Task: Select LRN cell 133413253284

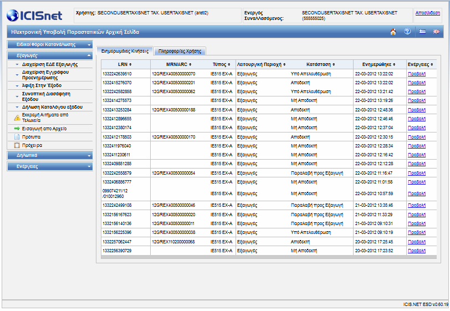Action: tap(117, 110)
